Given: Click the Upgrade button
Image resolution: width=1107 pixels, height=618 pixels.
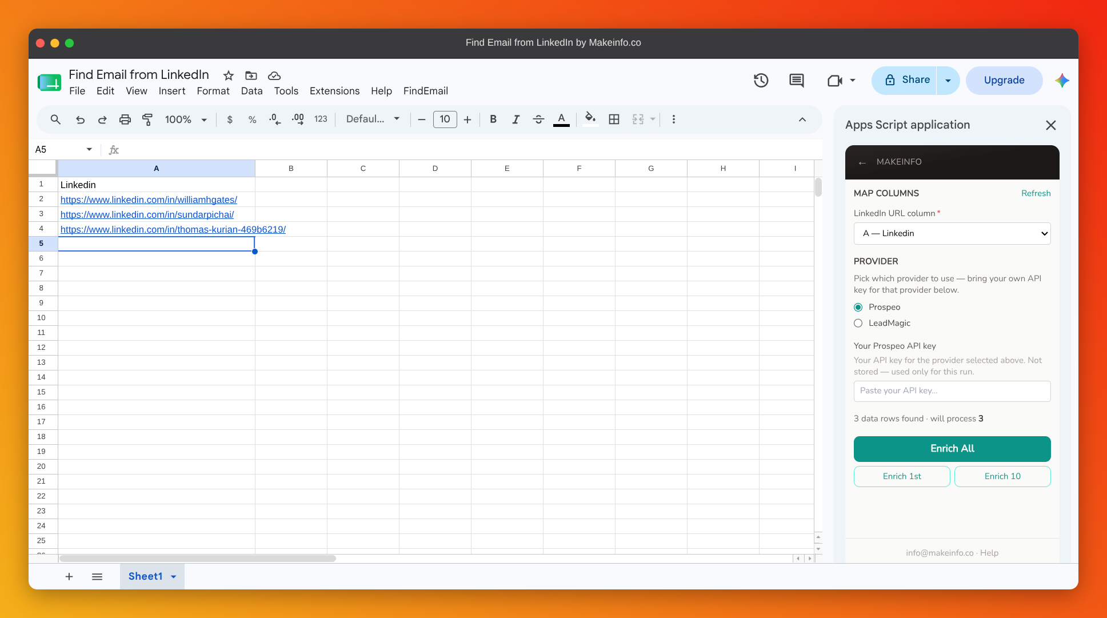Looking at the screenshot, I should coord(1004,81).
